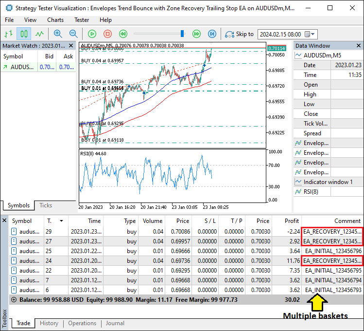Screen dimensions: 364x331
Task: Click the BUY 0.01 at 0.69118 order label
Action: 103,140
